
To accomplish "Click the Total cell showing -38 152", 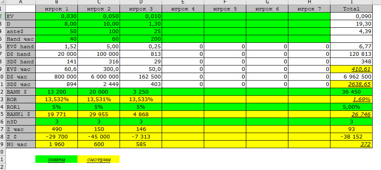I will pos(352,137).
